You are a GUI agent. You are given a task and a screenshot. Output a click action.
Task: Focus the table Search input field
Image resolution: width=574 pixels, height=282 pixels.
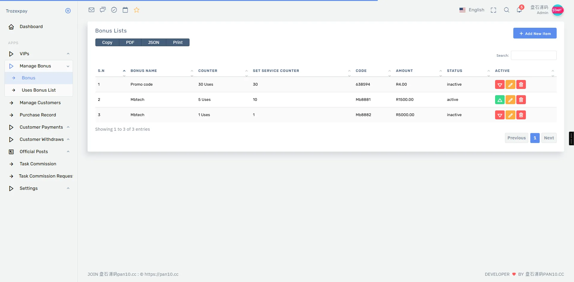(534, 56)
